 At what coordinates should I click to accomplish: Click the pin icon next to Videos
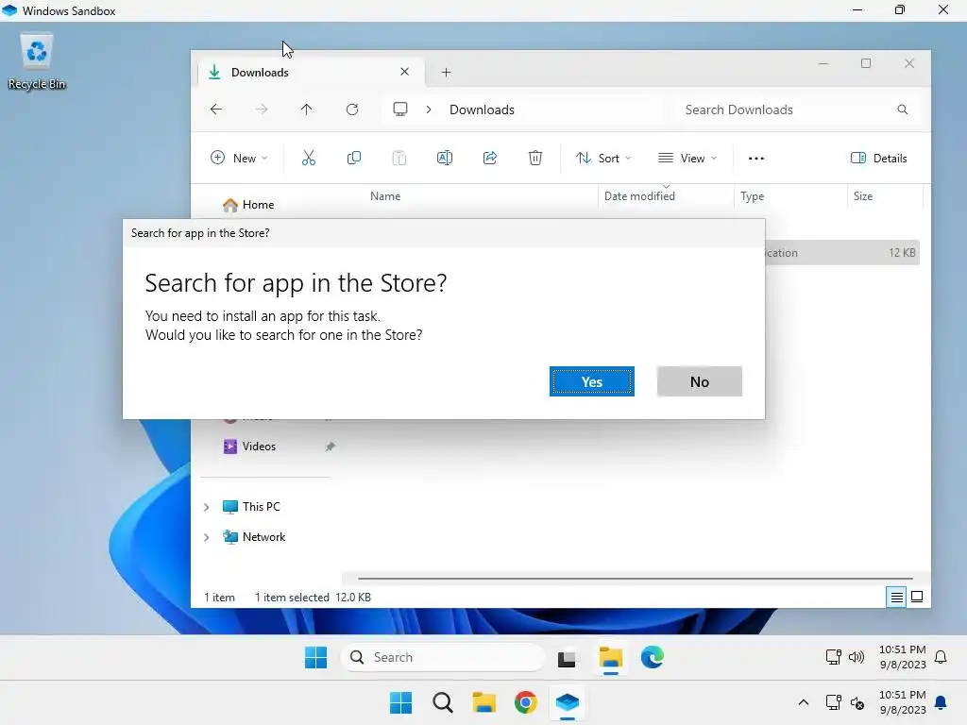[330, 447]
